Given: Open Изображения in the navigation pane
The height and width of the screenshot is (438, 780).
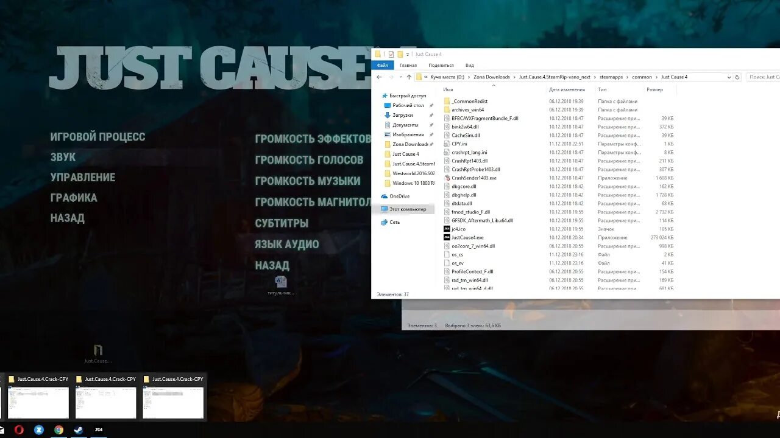Looking at the screenshot, I should click(x=408, y=134).
